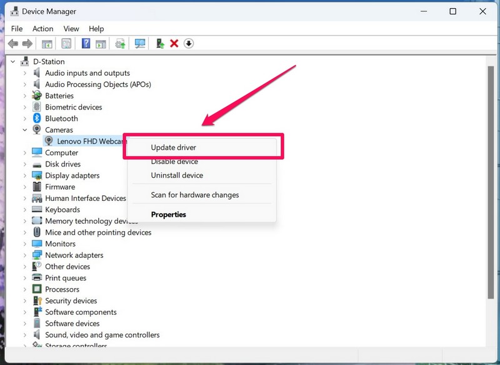Click the Update driver software toolbar icon
Screen dimensions: 500x365
[121, 43]
